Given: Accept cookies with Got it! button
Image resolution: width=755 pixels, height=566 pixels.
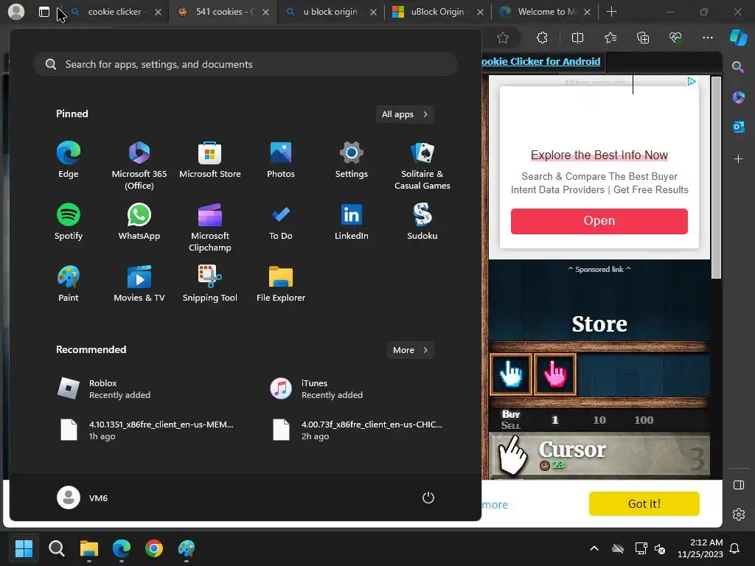Looking at the screenshot, I should (644, 503).
